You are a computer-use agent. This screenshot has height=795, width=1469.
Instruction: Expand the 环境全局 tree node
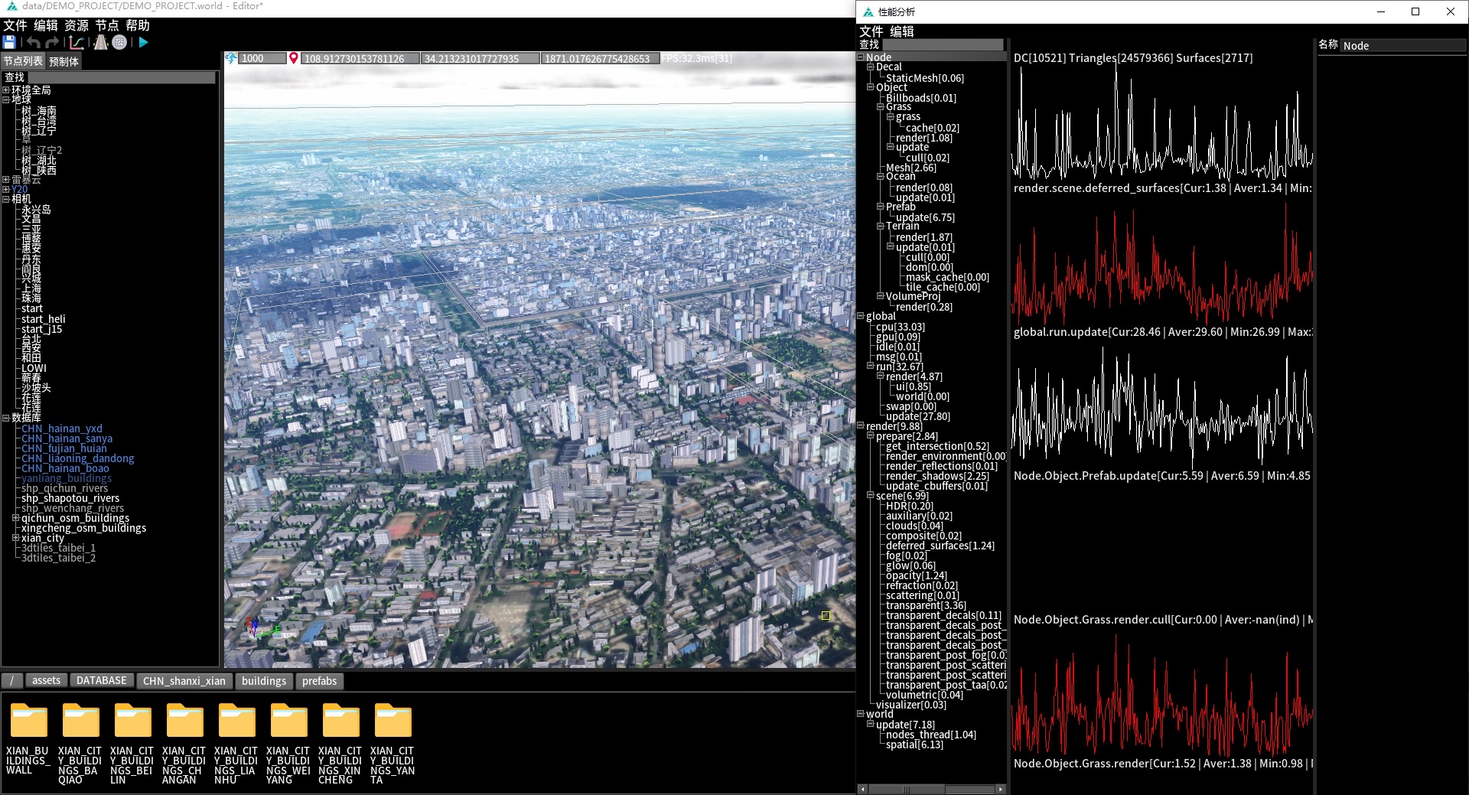pos(6,90)
